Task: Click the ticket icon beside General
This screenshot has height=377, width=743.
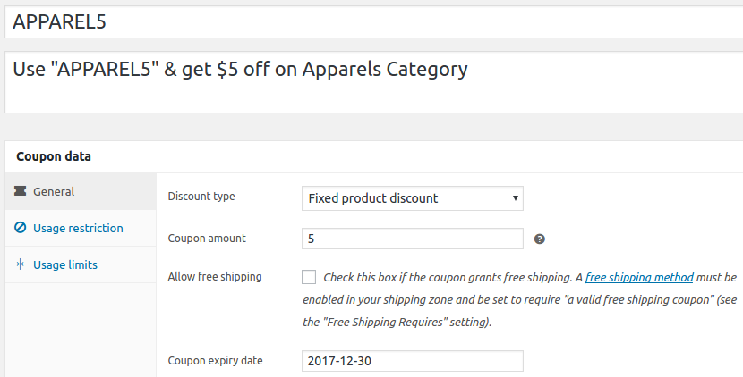Action: pyautogui.click(x=21, y=191)
